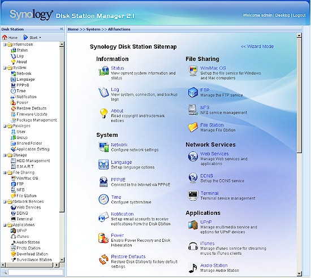Collapse the Privileges tree folder
The height and width of the screenshot is (278, 311).
point(5,126)
